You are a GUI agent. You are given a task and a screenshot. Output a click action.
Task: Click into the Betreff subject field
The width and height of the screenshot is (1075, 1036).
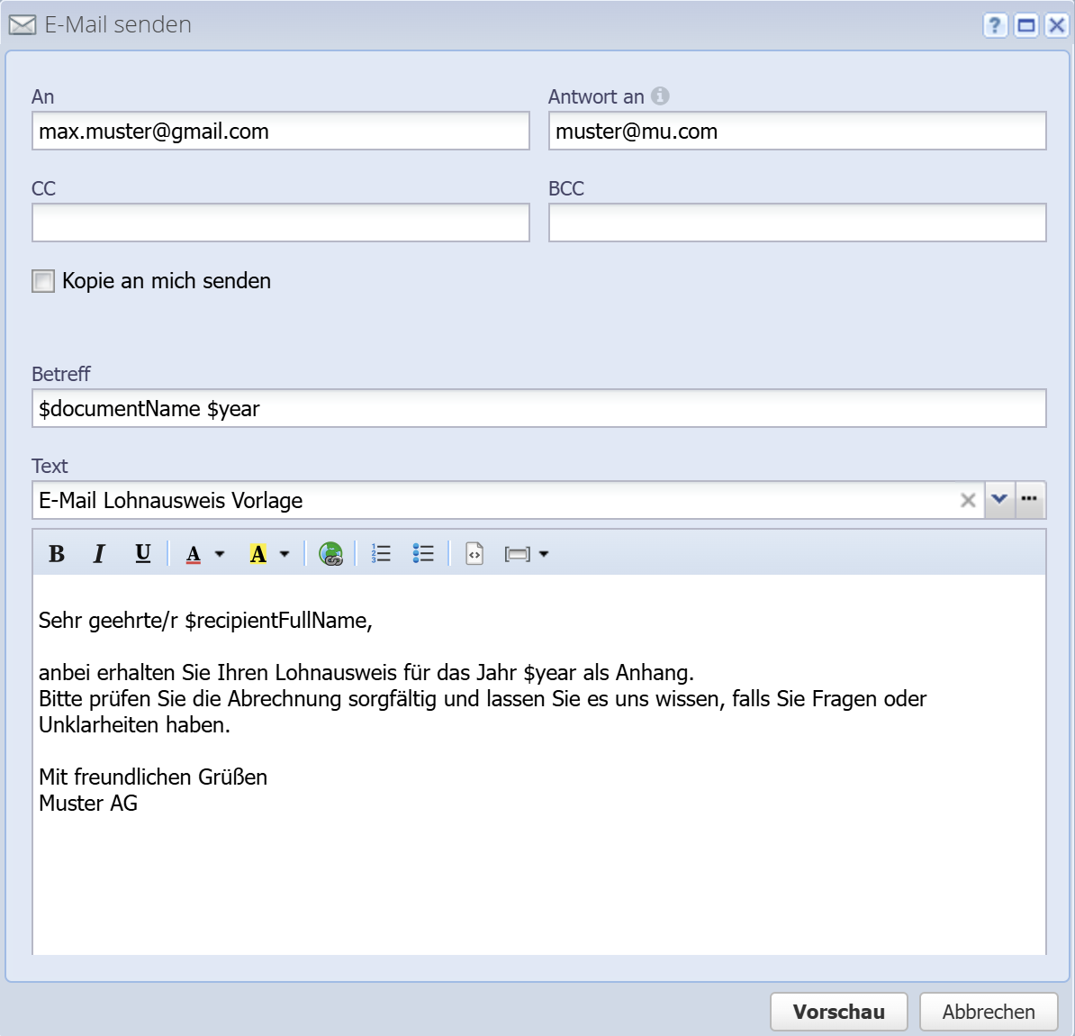[x=538, y=409]
